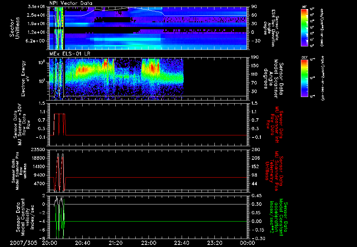Click the 190 scanner angle tick
Screen dimensions: 357x247
click(x=255, y=57)
